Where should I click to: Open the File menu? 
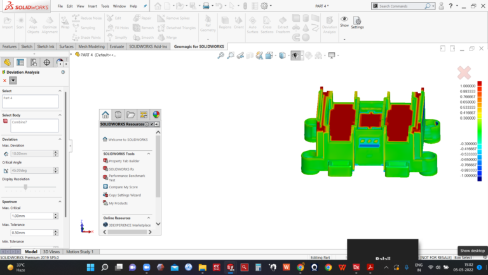[x=60, y=6]
